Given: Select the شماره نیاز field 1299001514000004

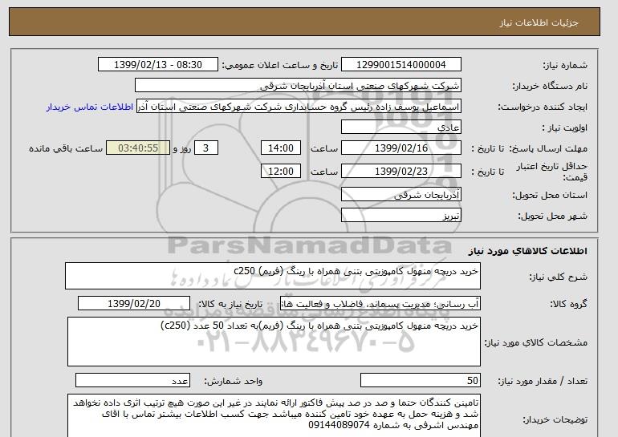Looking at the screenshot, I should point(400,65).
